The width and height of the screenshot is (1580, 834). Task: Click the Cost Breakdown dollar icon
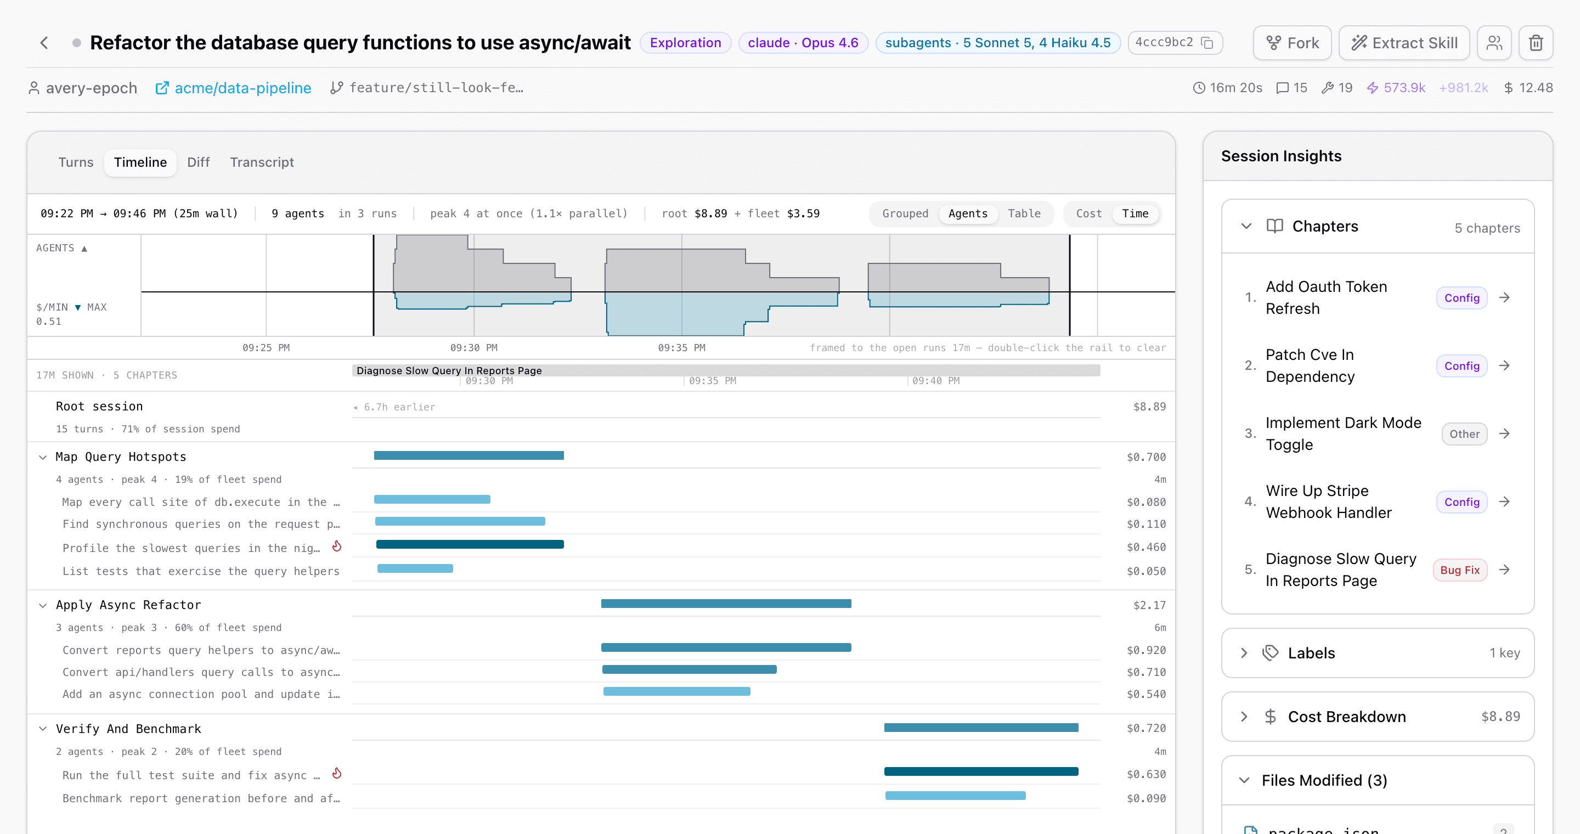click(1270, 717)
